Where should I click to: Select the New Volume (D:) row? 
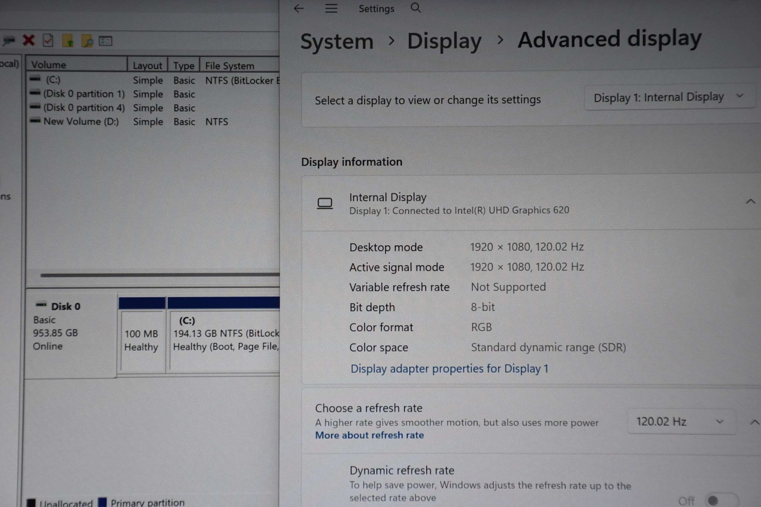point(153,121)
